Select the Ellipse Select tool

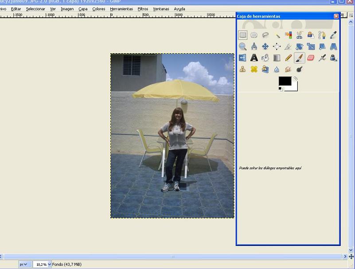tap(254, 35)
